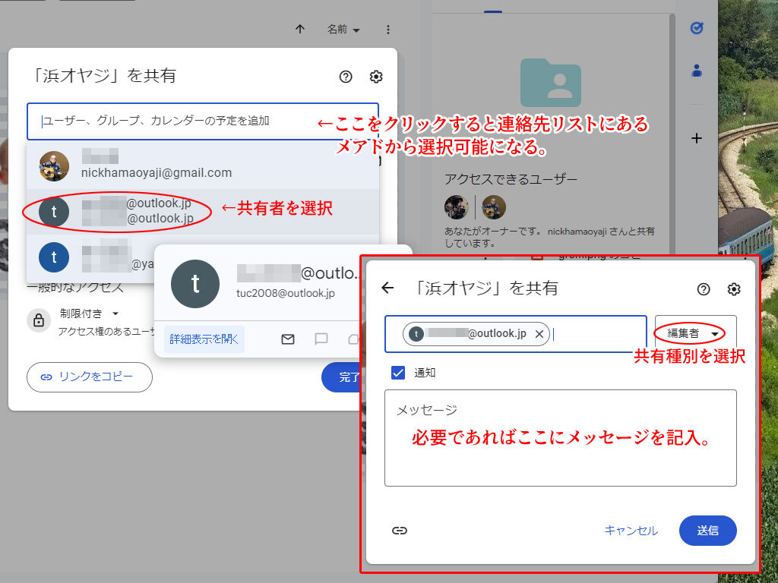The width and height of the screenshot is (778, 583).
Task: Open settings gear in left share dialog
Action: tap(376, 77)
